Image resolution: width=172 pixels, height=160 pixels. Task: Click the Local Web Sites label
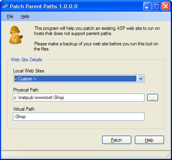click(x=29, y=71)
